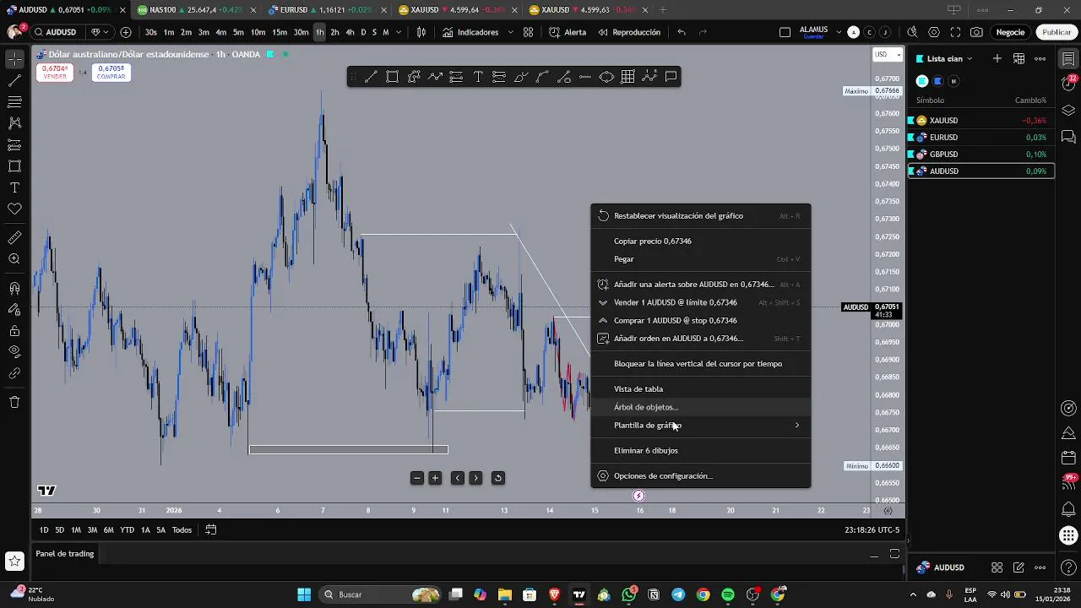Image resolution: width=1081 pixels, height=608 pixels.
Task: Open the alerts clock icon in right sidebar
Action: click(1068, 84)
